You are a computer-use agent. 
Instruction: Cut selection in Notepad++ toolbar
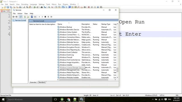tap(24, 7)
